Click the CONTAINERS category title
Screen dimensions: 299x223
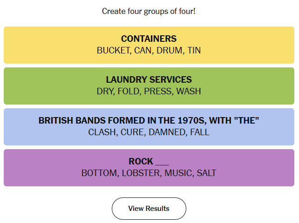point(149,39)
